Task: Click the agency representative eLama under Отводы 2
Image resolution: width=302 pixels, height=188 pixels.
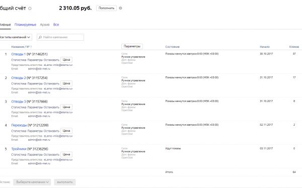Action: tap(58, 88)
